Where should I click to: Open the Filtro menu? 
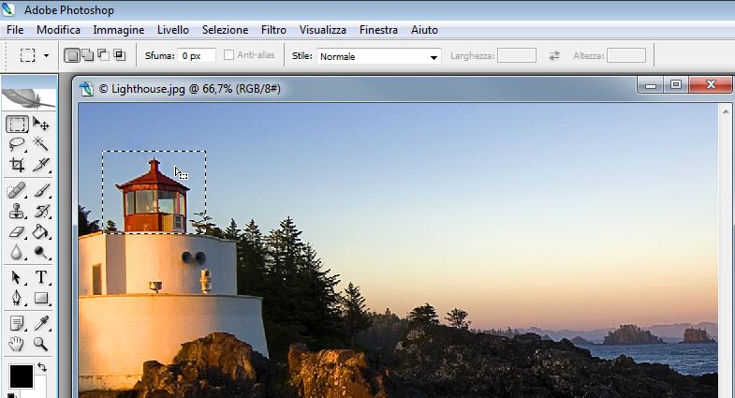tap(273, 30)
